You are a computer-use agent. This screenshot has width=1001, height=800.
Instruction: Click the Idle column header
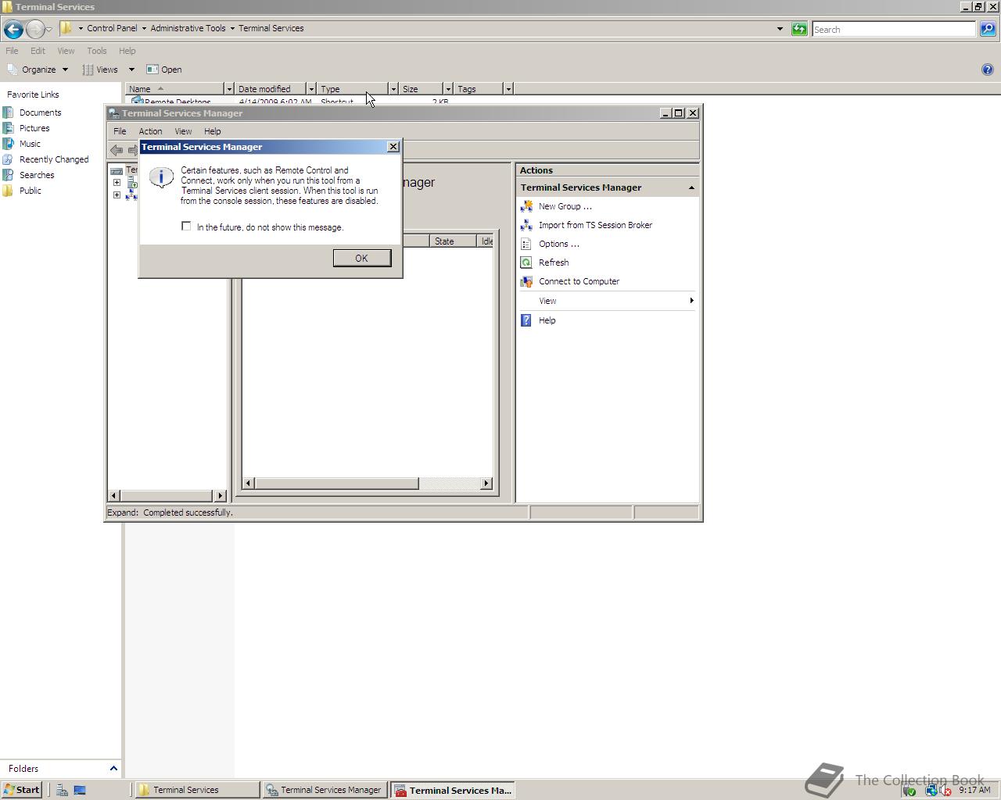pos(486,241)
